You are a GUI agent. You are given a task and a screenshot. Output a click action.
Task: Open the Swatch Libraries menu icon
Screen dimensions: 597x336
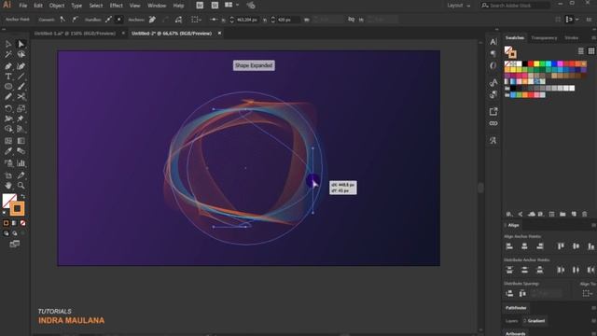tap(509, 214)
